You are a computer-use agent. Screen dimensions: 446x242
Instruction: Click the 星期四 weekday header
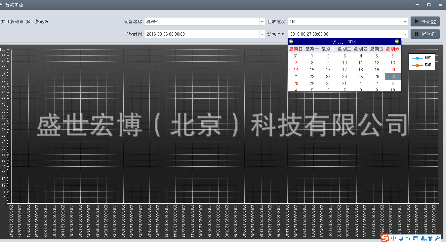(x=361, y=49)
